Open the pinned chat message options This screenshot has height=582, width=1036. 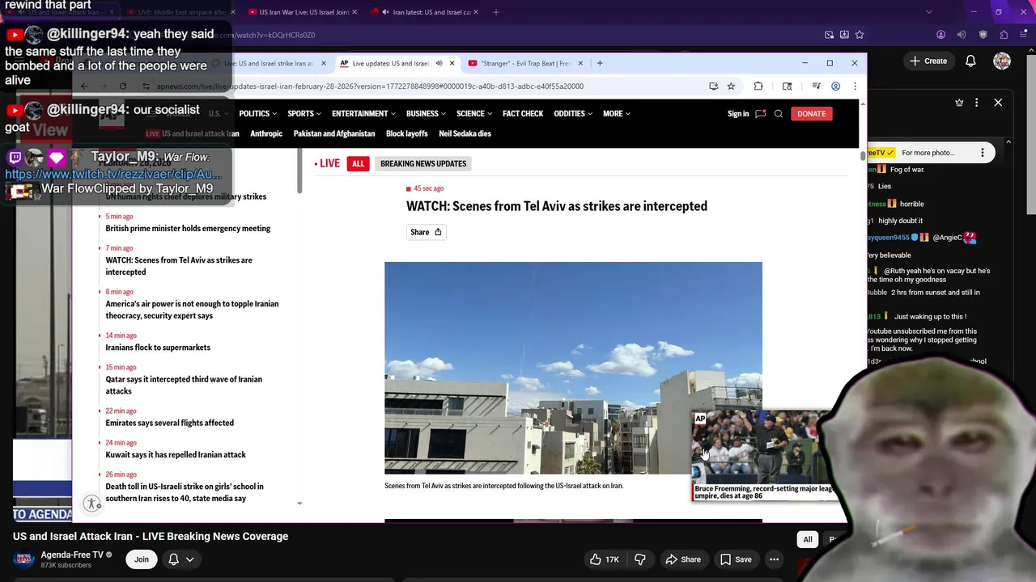pos(983,153)
